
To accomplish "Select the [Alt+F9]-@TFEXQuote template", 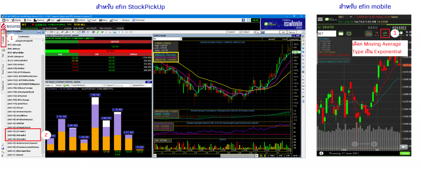I will [19, 72].
